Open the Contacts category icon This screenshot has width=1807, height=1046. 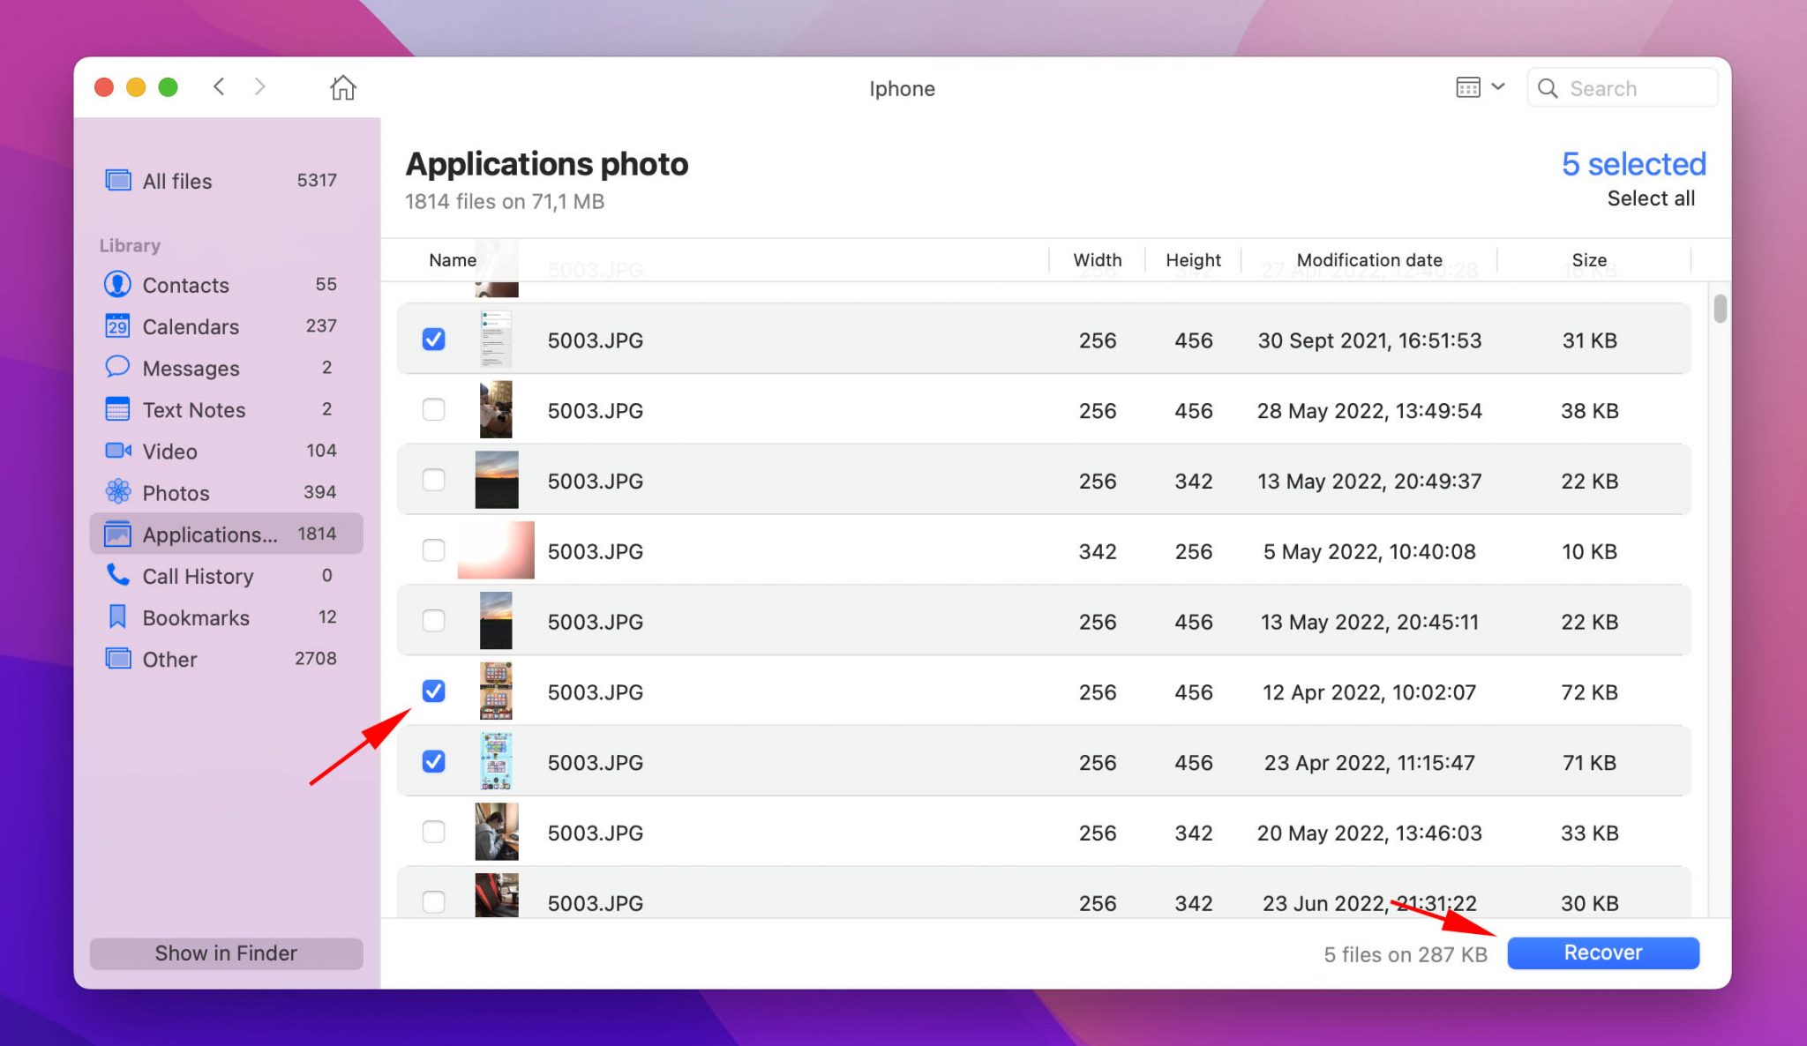pos(117,284)
